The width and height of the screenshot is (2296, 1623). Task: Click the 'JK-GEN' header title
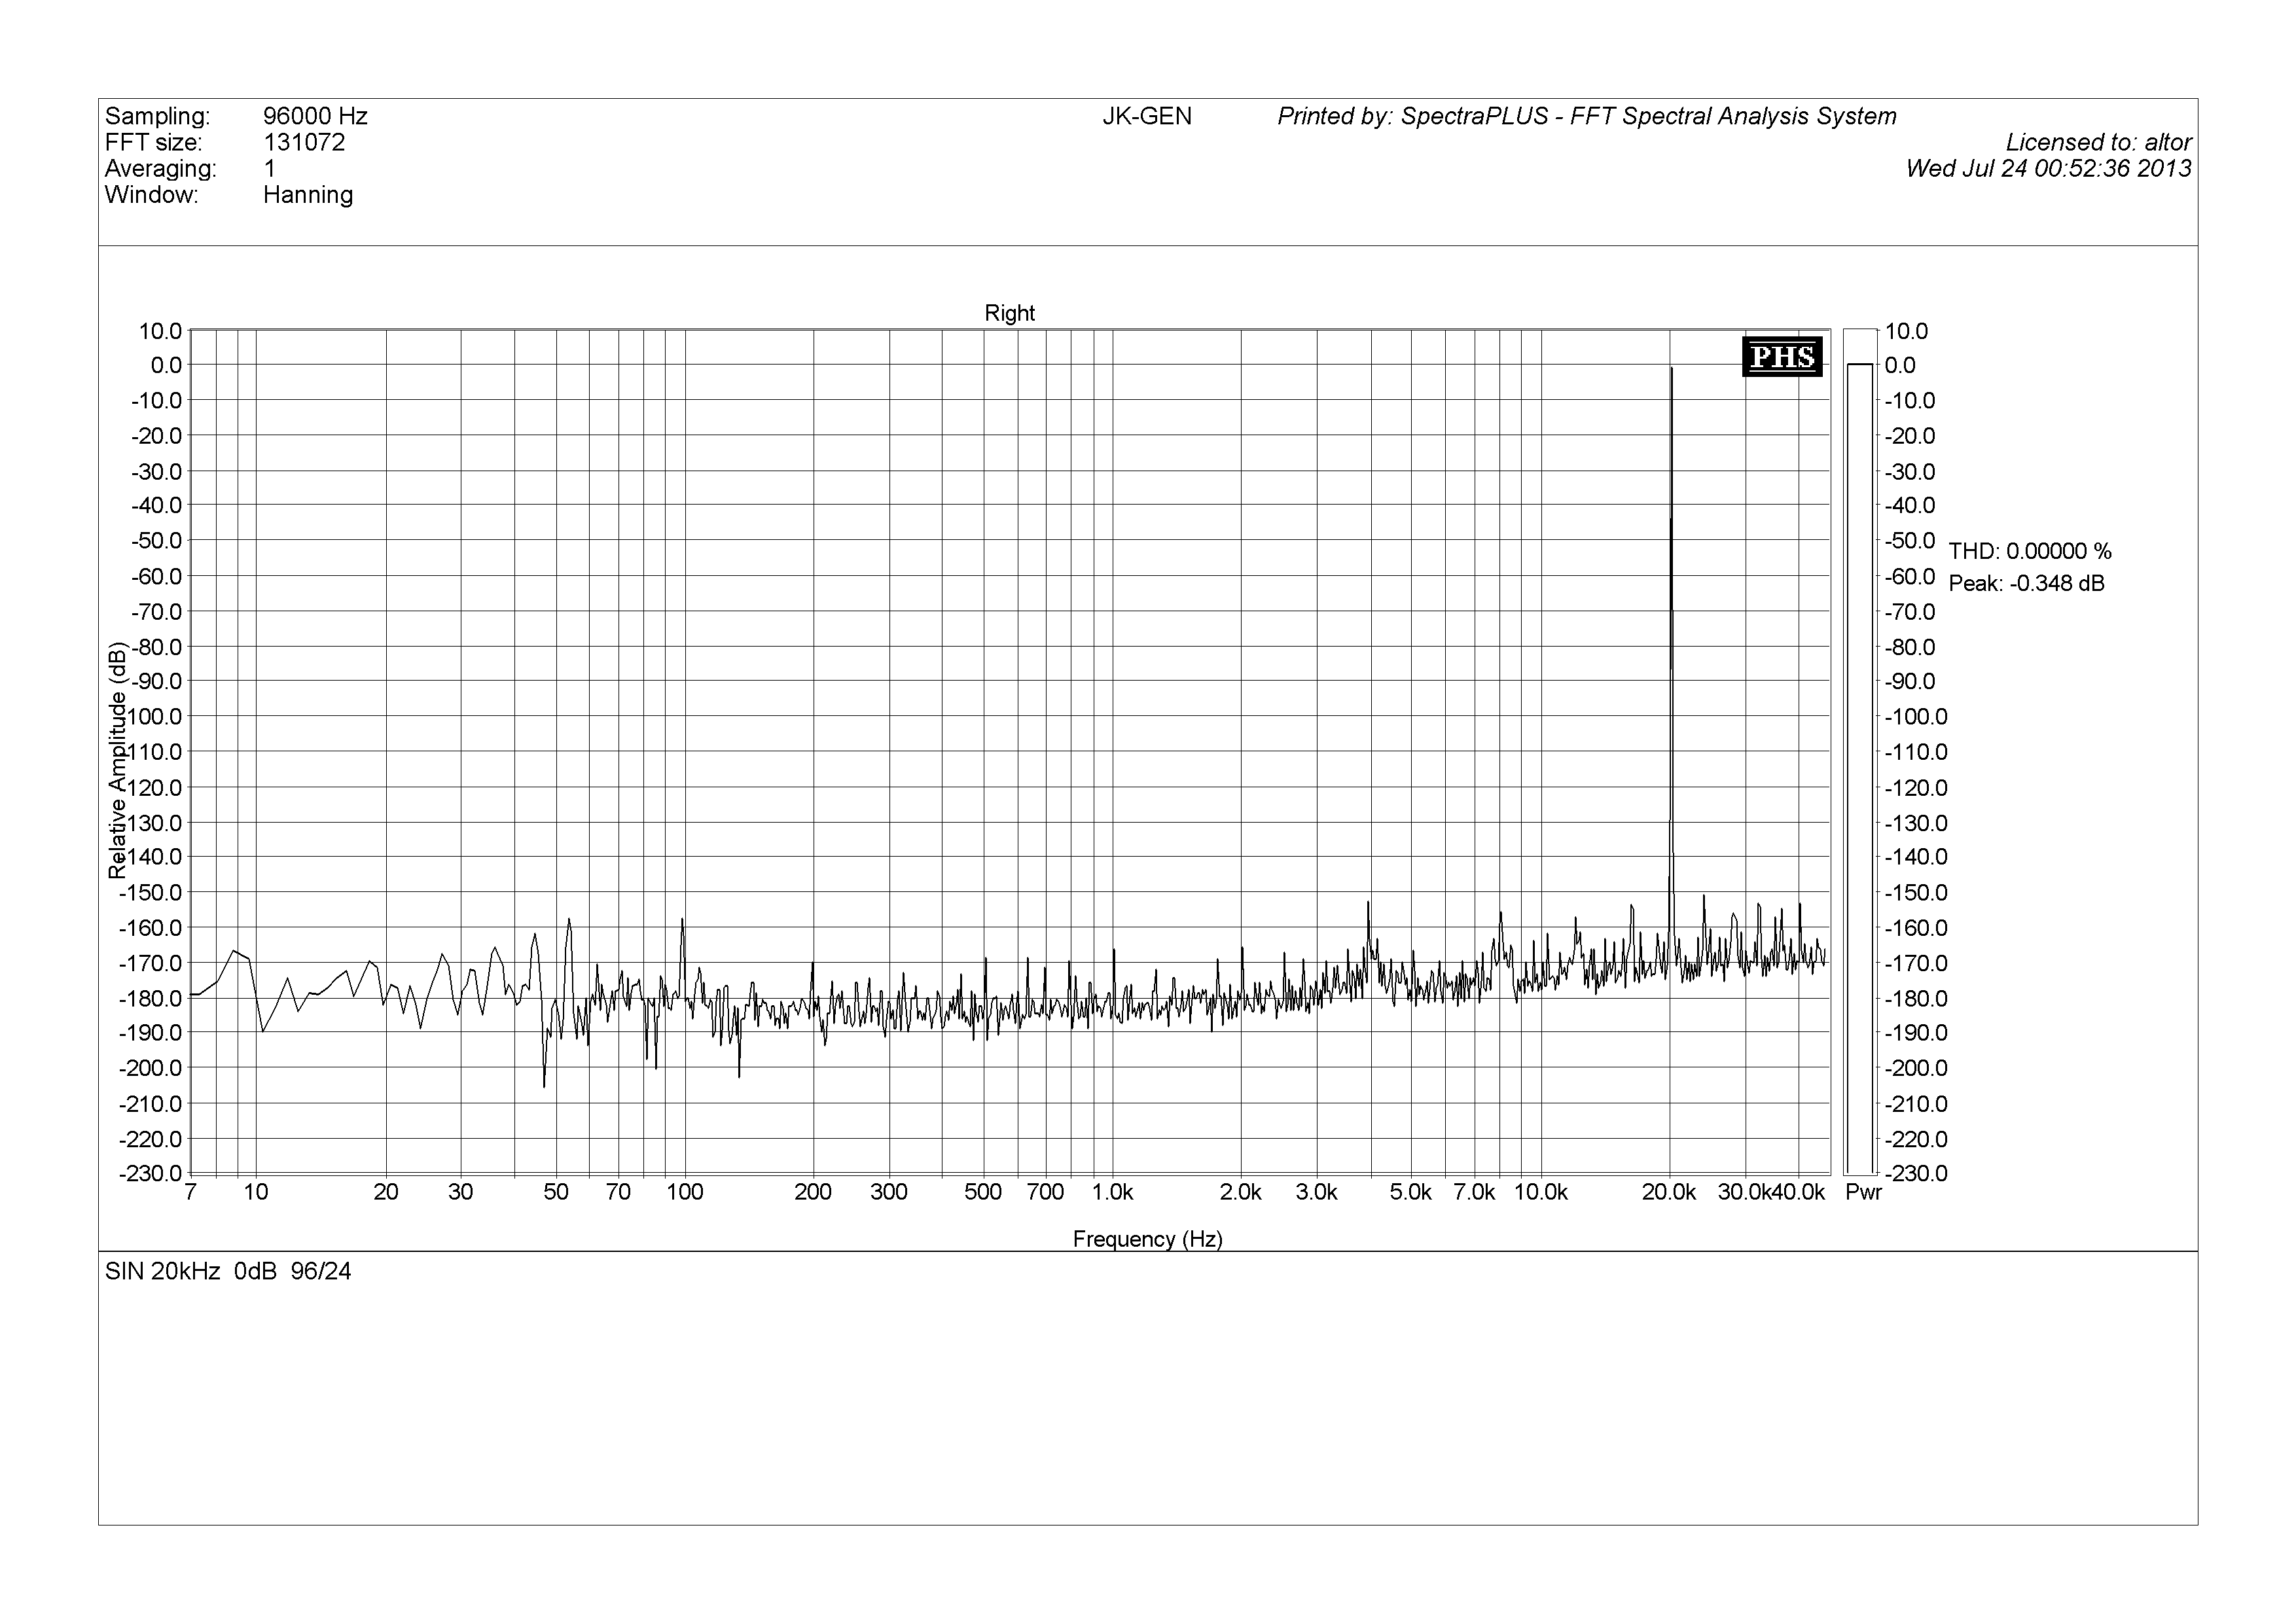pos(1146,117)
